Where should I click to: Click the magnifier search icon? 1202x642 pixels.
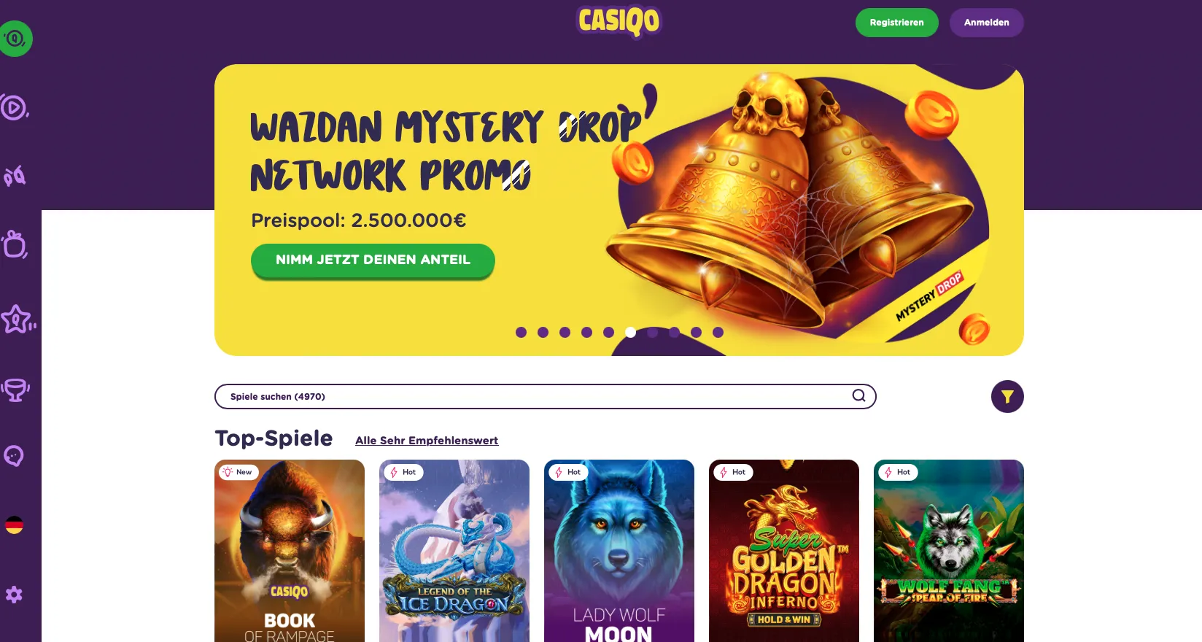[859, 395]
